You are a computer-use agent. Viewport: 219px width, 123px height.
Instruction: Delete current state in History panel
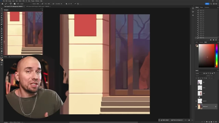[x=216, y=40]
